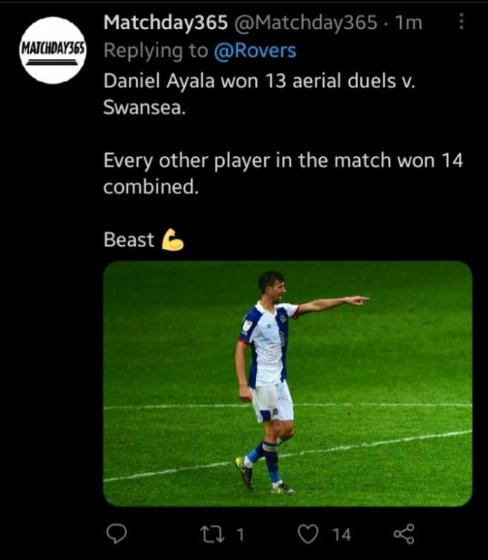Open the @Matchday365 handle link
488x560 pixels.
coord(306,23)
